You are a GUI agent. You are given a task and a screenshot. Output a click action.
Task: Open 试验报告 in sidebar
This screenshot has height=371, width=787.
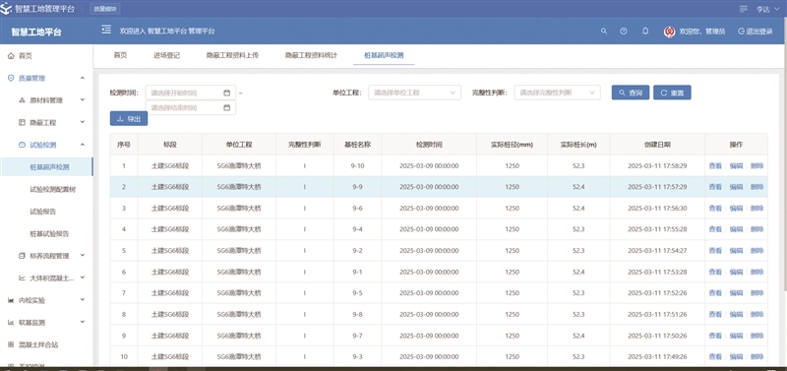coord(42,212)
